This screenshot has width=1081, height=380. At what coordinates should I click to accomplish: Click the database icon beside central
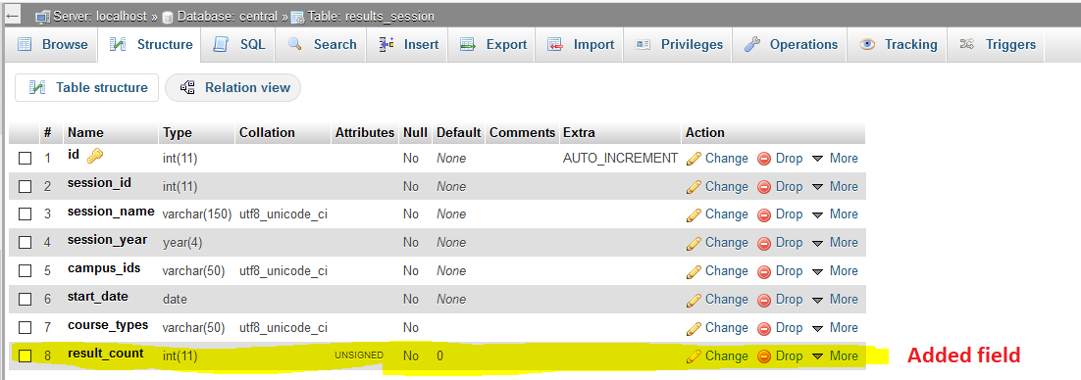pyautogui.click(x=168, y=17)
